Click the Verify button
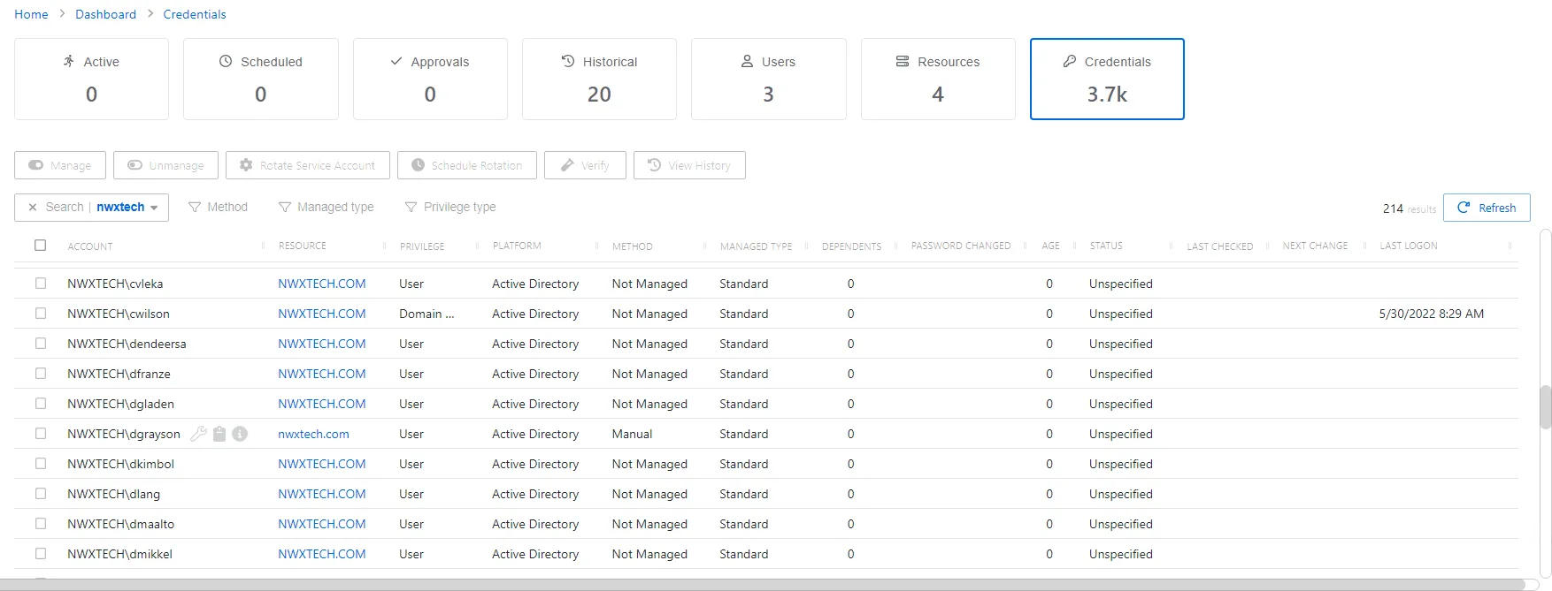 pos(585,165)
